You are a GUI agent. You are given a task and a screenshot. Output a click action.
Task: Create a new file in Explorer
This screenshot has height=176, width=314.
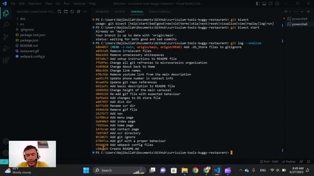pyautogui.click(x=59, y=12)
